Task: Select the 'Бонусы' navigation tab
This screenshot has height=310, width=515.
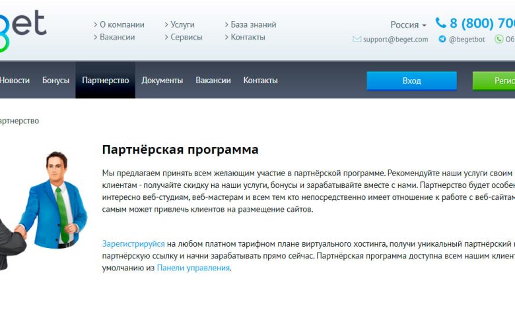Action: pyautogui.click(x=55, y=80)
